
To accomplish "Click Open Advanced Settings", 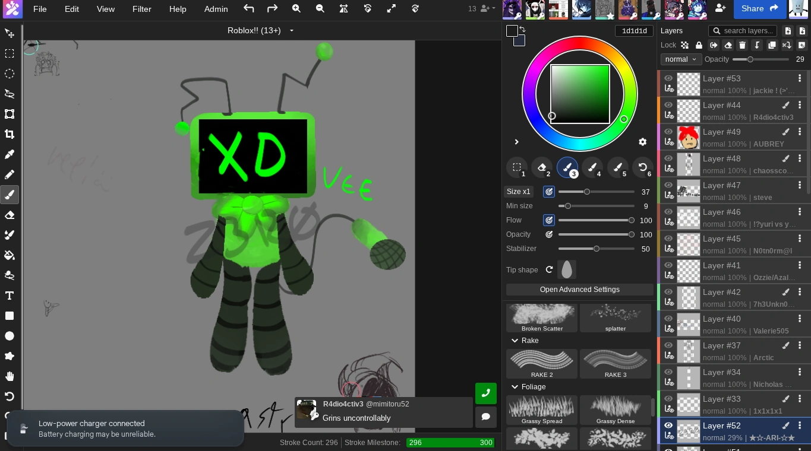I will point(579,289).
